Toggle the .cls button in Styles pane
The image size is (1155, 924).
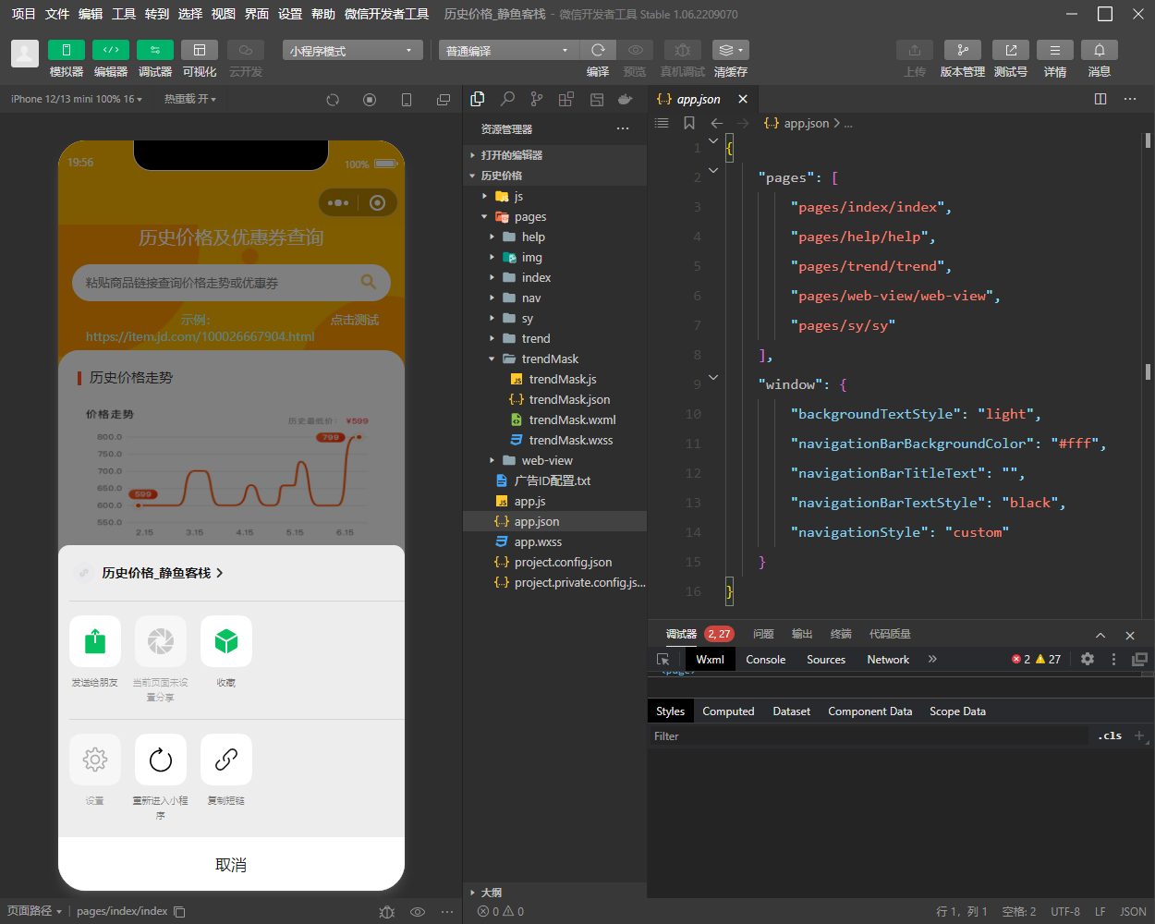click(x=1111, y=736)
